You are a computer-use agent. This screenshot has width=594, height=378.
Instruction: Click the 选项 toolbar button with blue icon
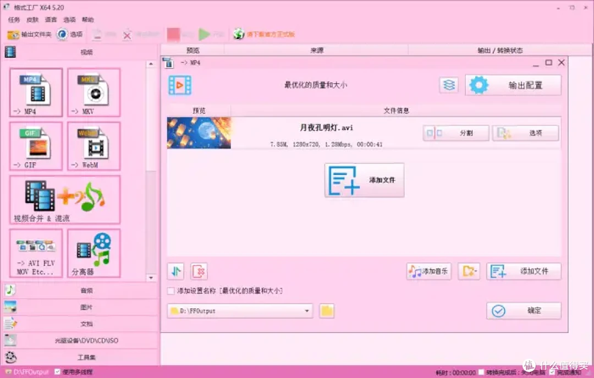[x=70, y=35]
